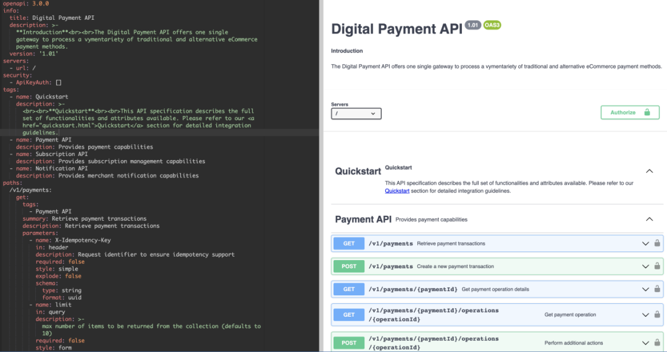
Task: Click the GET badge for Get payment operation
Action: click(349, 315)
